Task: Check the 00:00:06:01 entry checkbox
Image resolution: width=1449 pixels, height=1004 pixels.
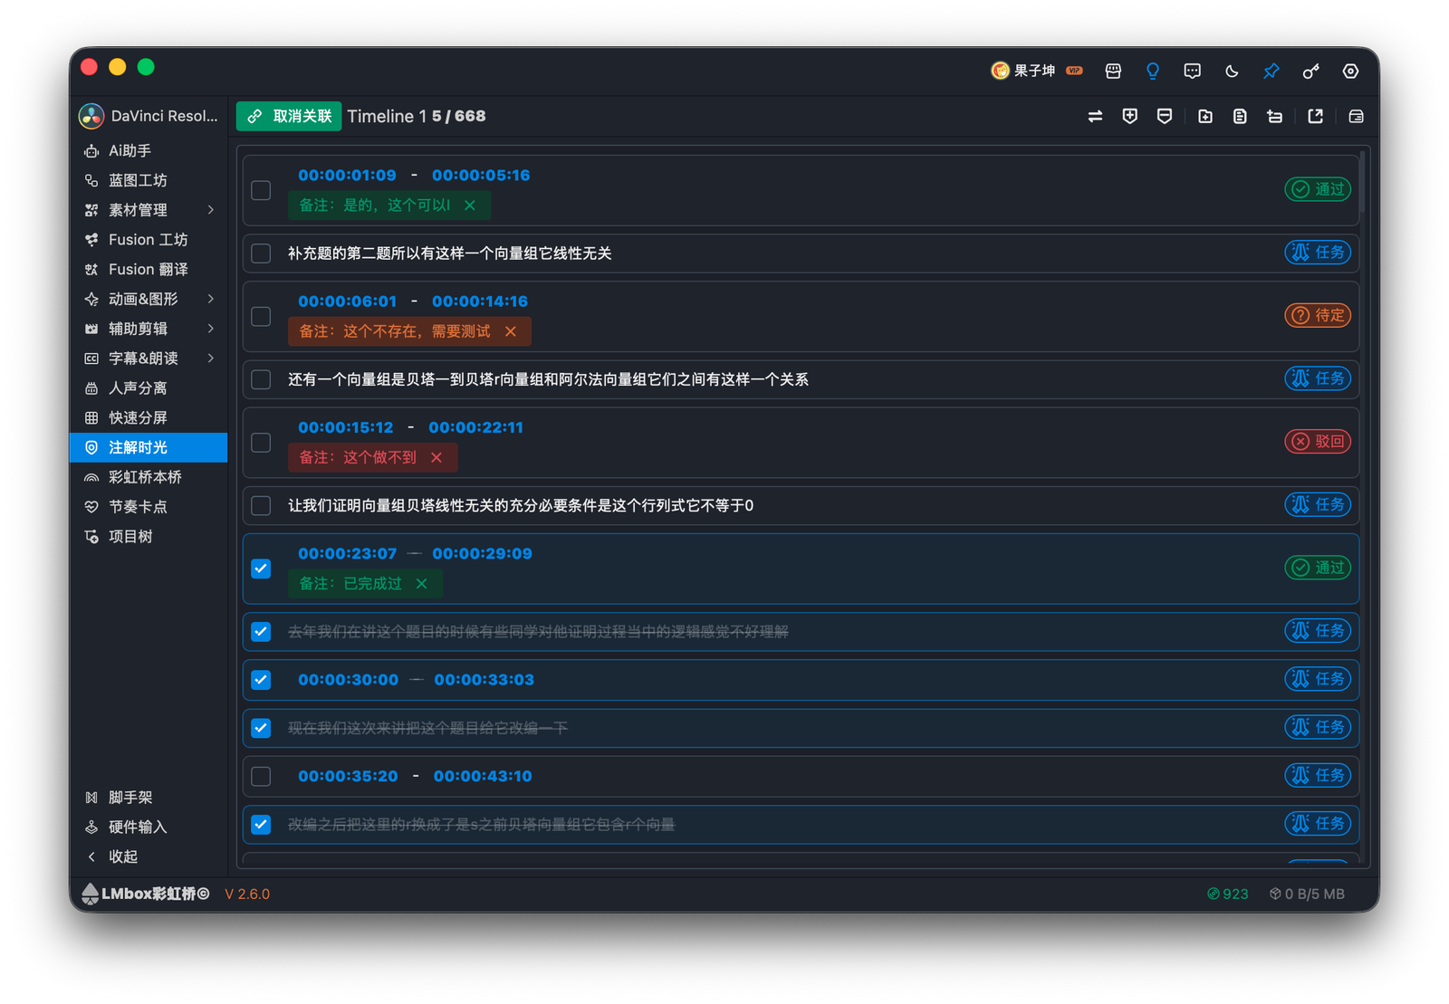Action: 261,316
